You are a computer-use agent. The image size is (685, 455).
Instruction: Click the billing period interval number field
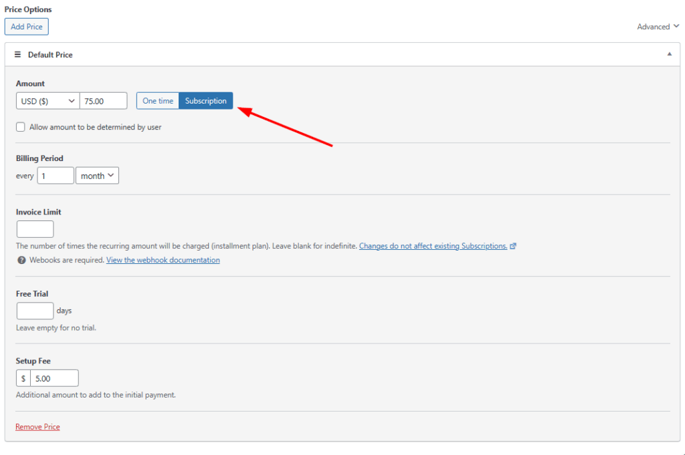[x=56, y=176]
